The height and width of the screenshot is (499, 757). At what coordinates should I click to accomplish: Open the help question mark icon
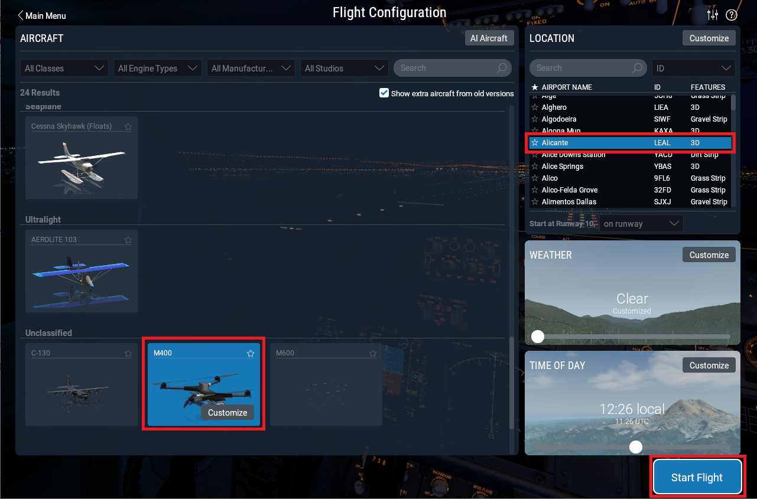coord(732,15)
